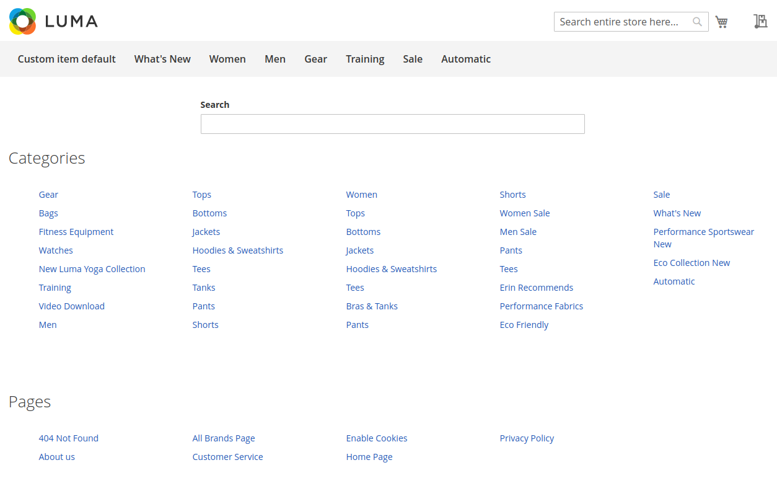Open Training in the navigation bar

[x=365, y=59]
